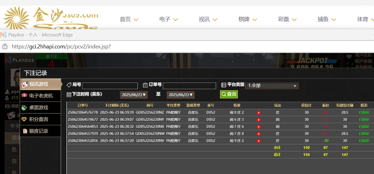Play video replay for order 250623064570677
374x174 pixels.
click(259, 120)
